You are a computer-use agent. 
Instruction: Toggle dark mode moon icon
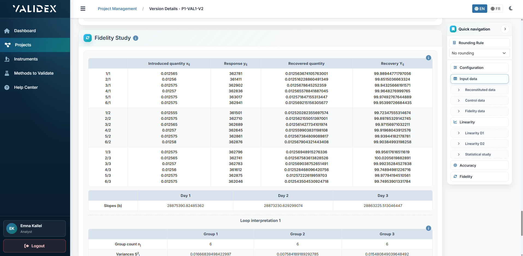(x=510, y=8)
